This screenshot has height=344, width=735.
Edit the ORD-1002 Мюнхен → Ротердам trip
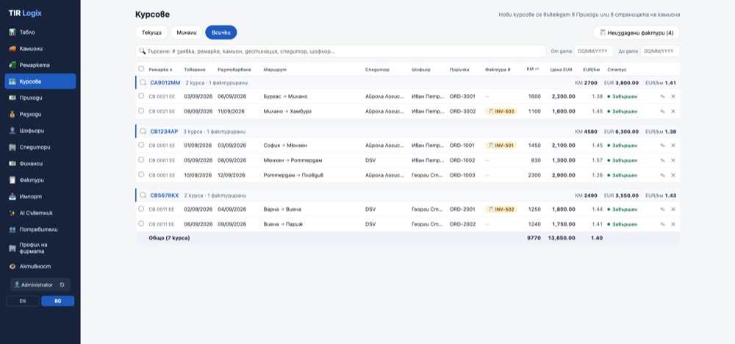coord(662,160)
